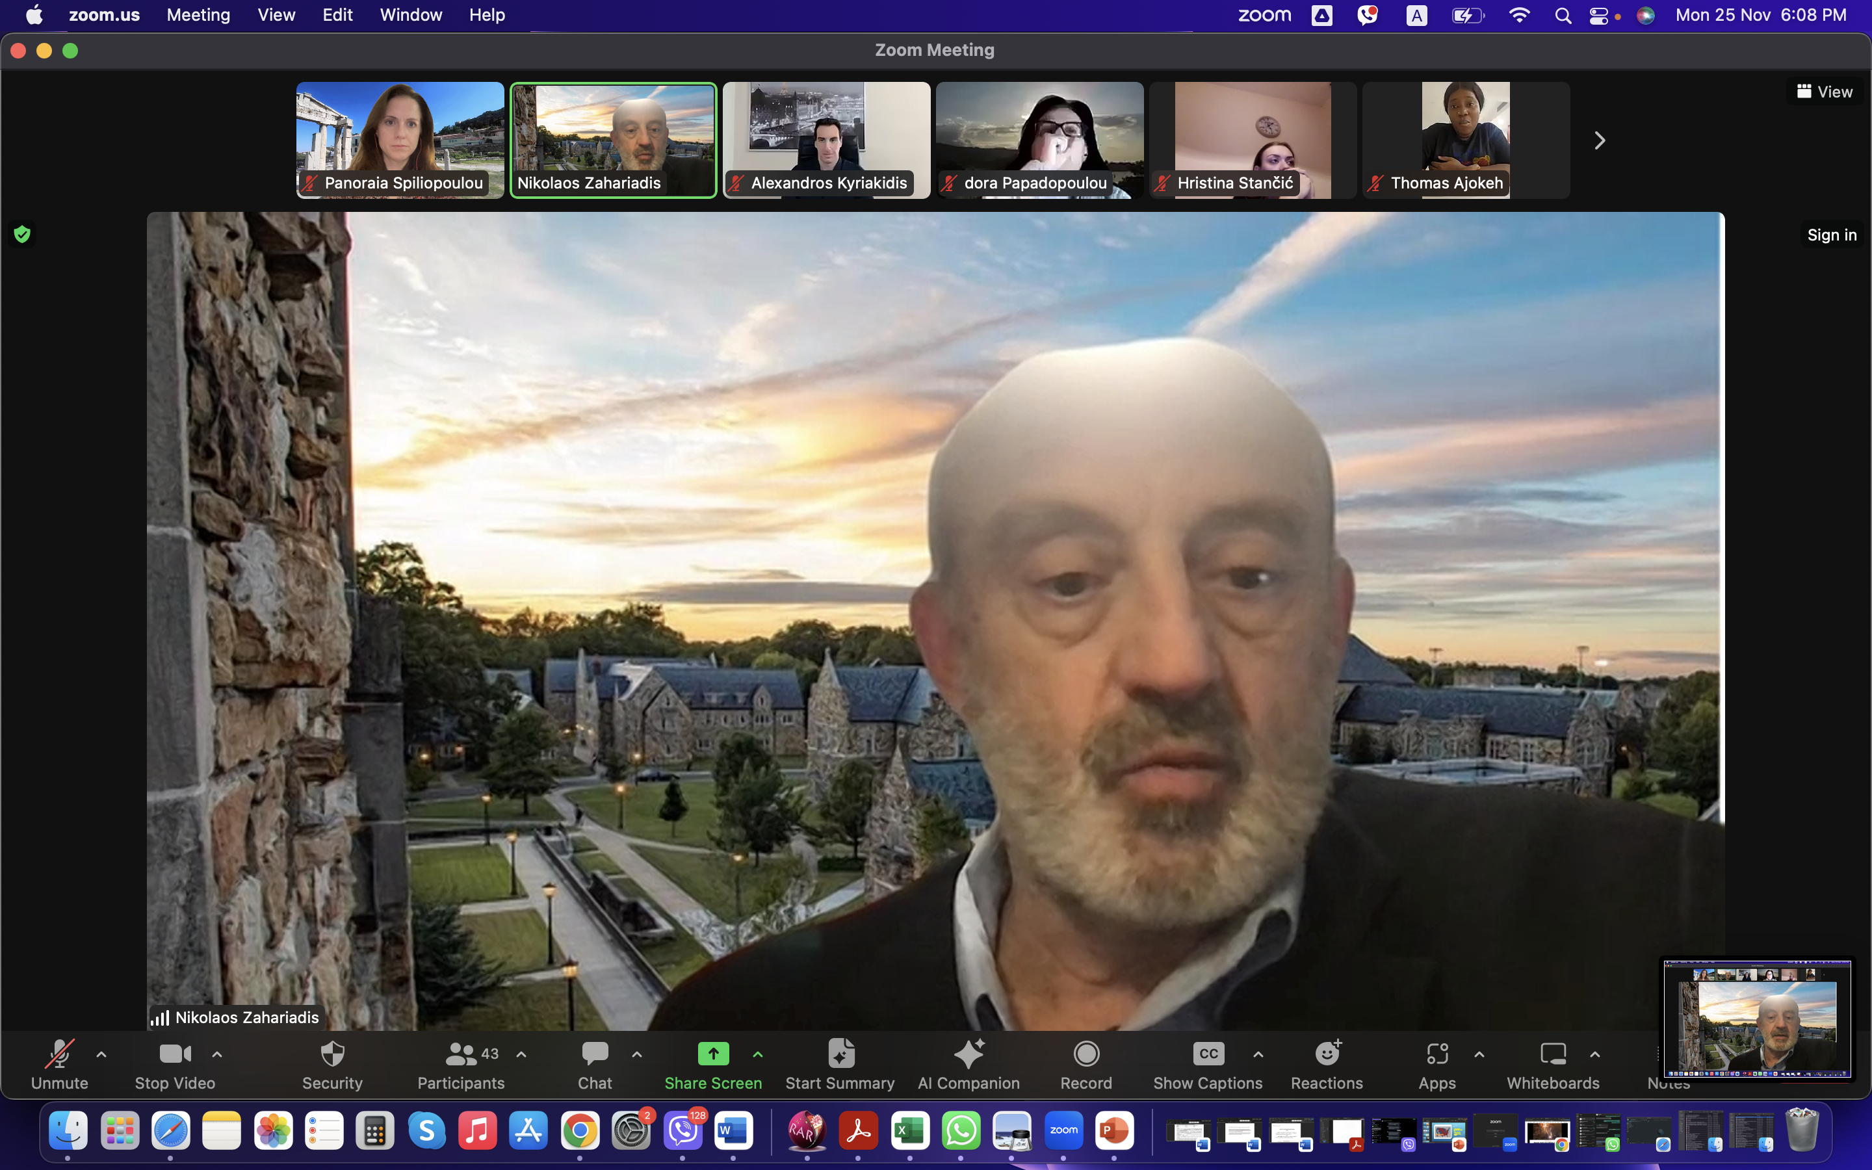
Task: Open the App Store from the Dock
Action: click(x=528, y=1131)
